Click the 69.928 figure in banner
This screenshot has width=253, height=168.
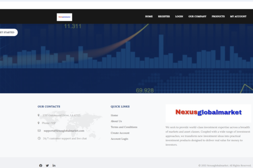[x=145, y=90]
